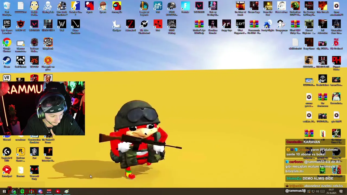347x195 pixels.
Task: Launch the Frosty Nights shortcut
Action: tap(268, 26)
